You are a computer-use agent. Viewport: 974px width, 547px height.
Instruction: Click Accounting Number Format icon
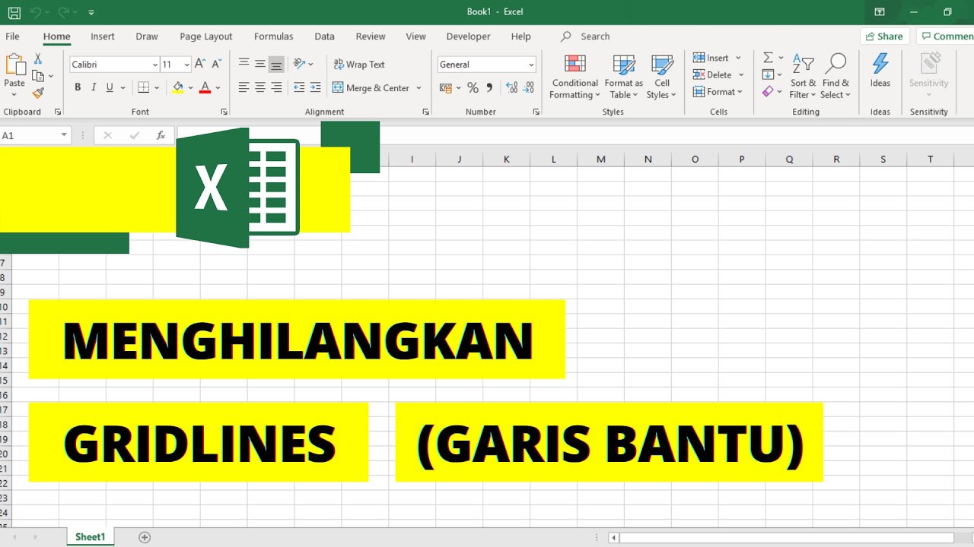[446, 88]
